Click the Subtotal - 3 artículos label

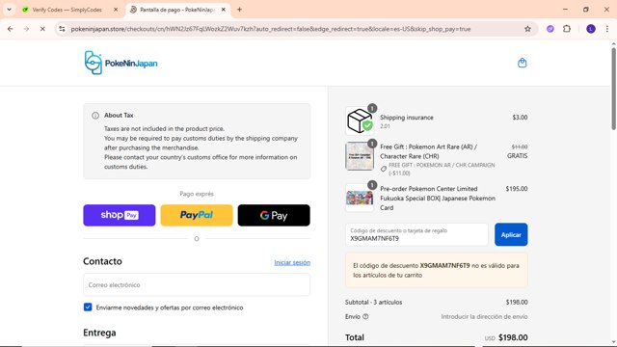(x=373, y=302)
